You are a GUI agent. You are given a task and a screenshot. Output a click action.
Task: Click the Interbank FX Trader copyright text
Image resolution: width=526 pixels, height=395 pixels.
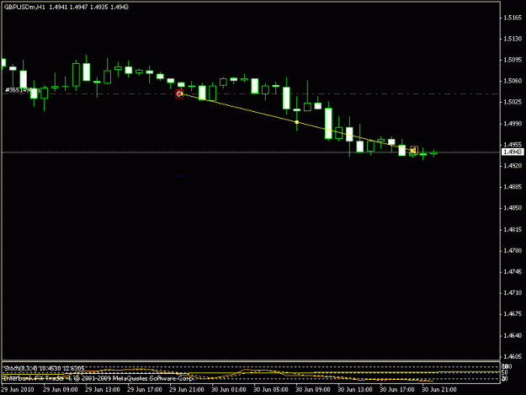[x=98, y=378]
